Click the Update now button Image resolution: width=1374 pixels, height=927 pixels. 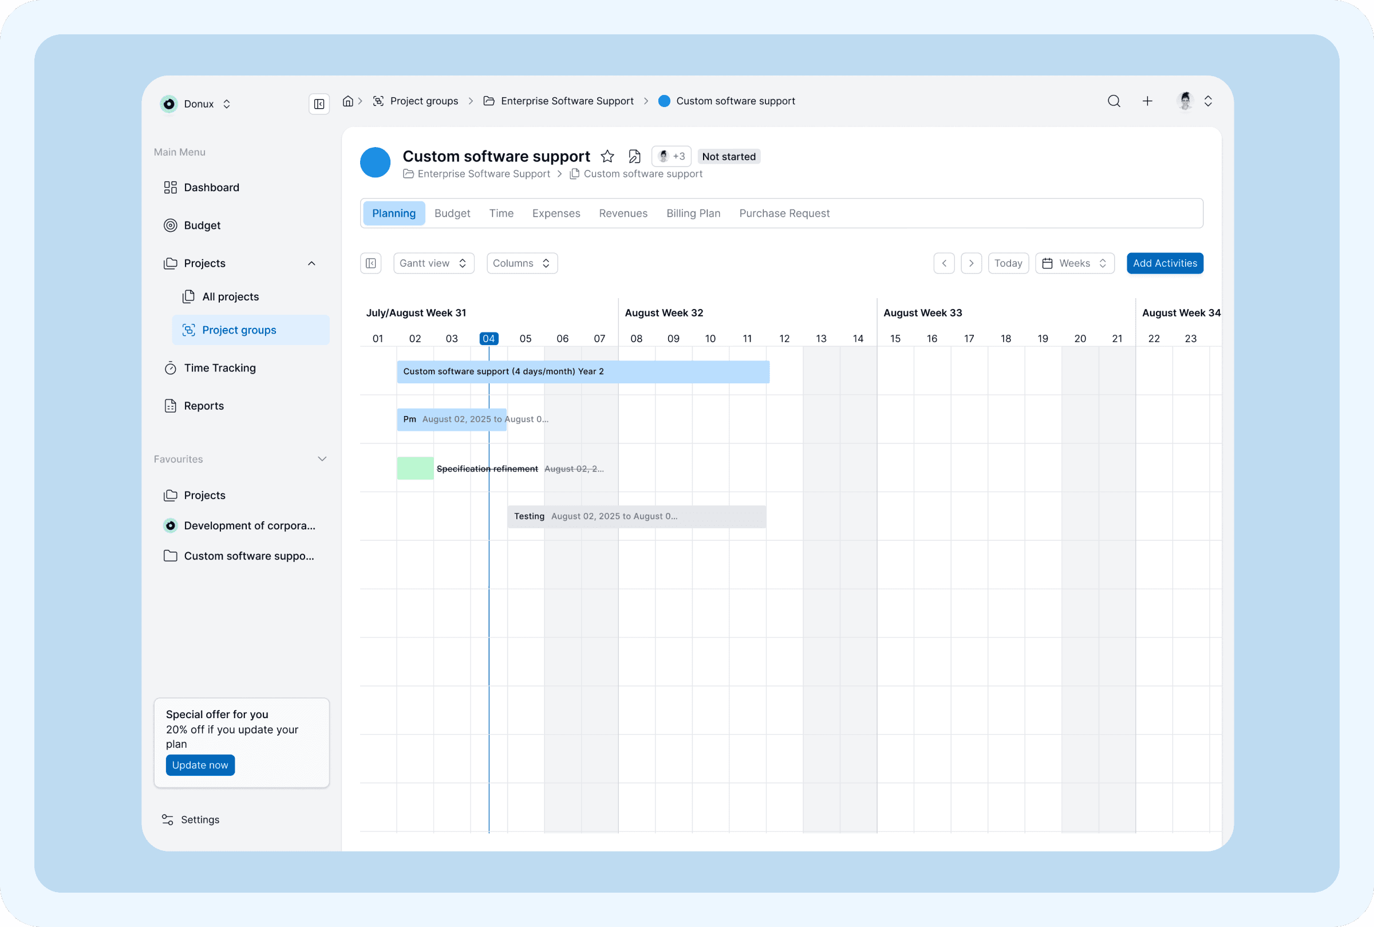tap(200, 765)
